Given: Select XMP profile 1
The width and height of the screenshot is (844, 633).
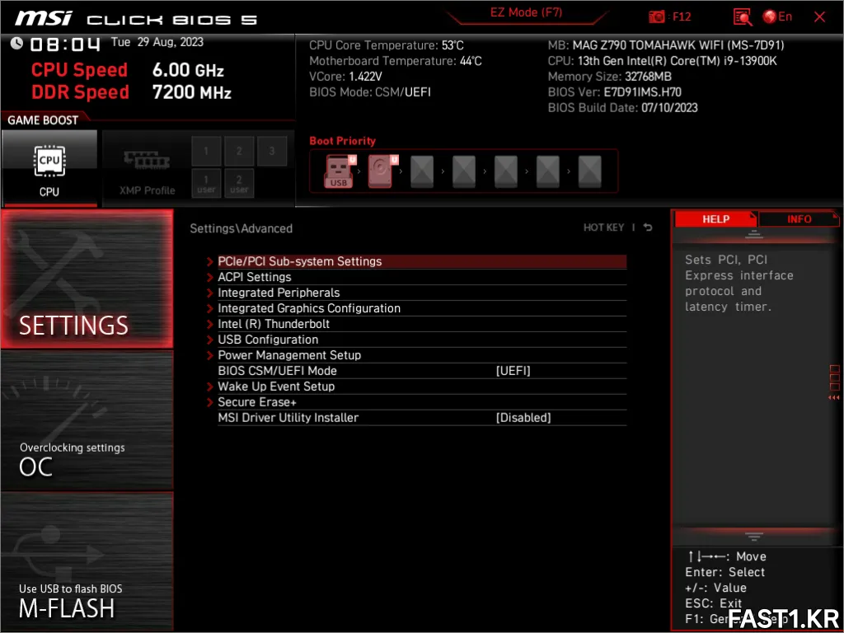Looking at the screenshot, I should [x=206, y=151].
